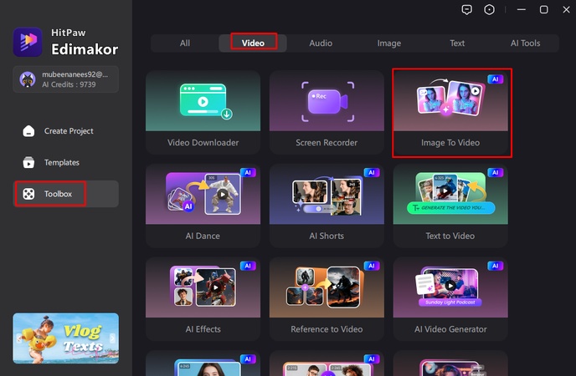
Task: Switch to the Audio tab
Action: (x=321, y=43)
